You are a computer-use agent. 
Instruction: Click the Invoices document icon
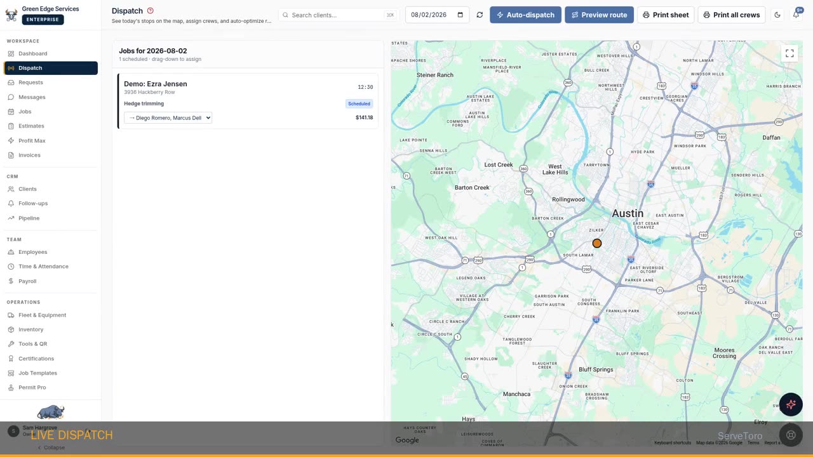11,155
